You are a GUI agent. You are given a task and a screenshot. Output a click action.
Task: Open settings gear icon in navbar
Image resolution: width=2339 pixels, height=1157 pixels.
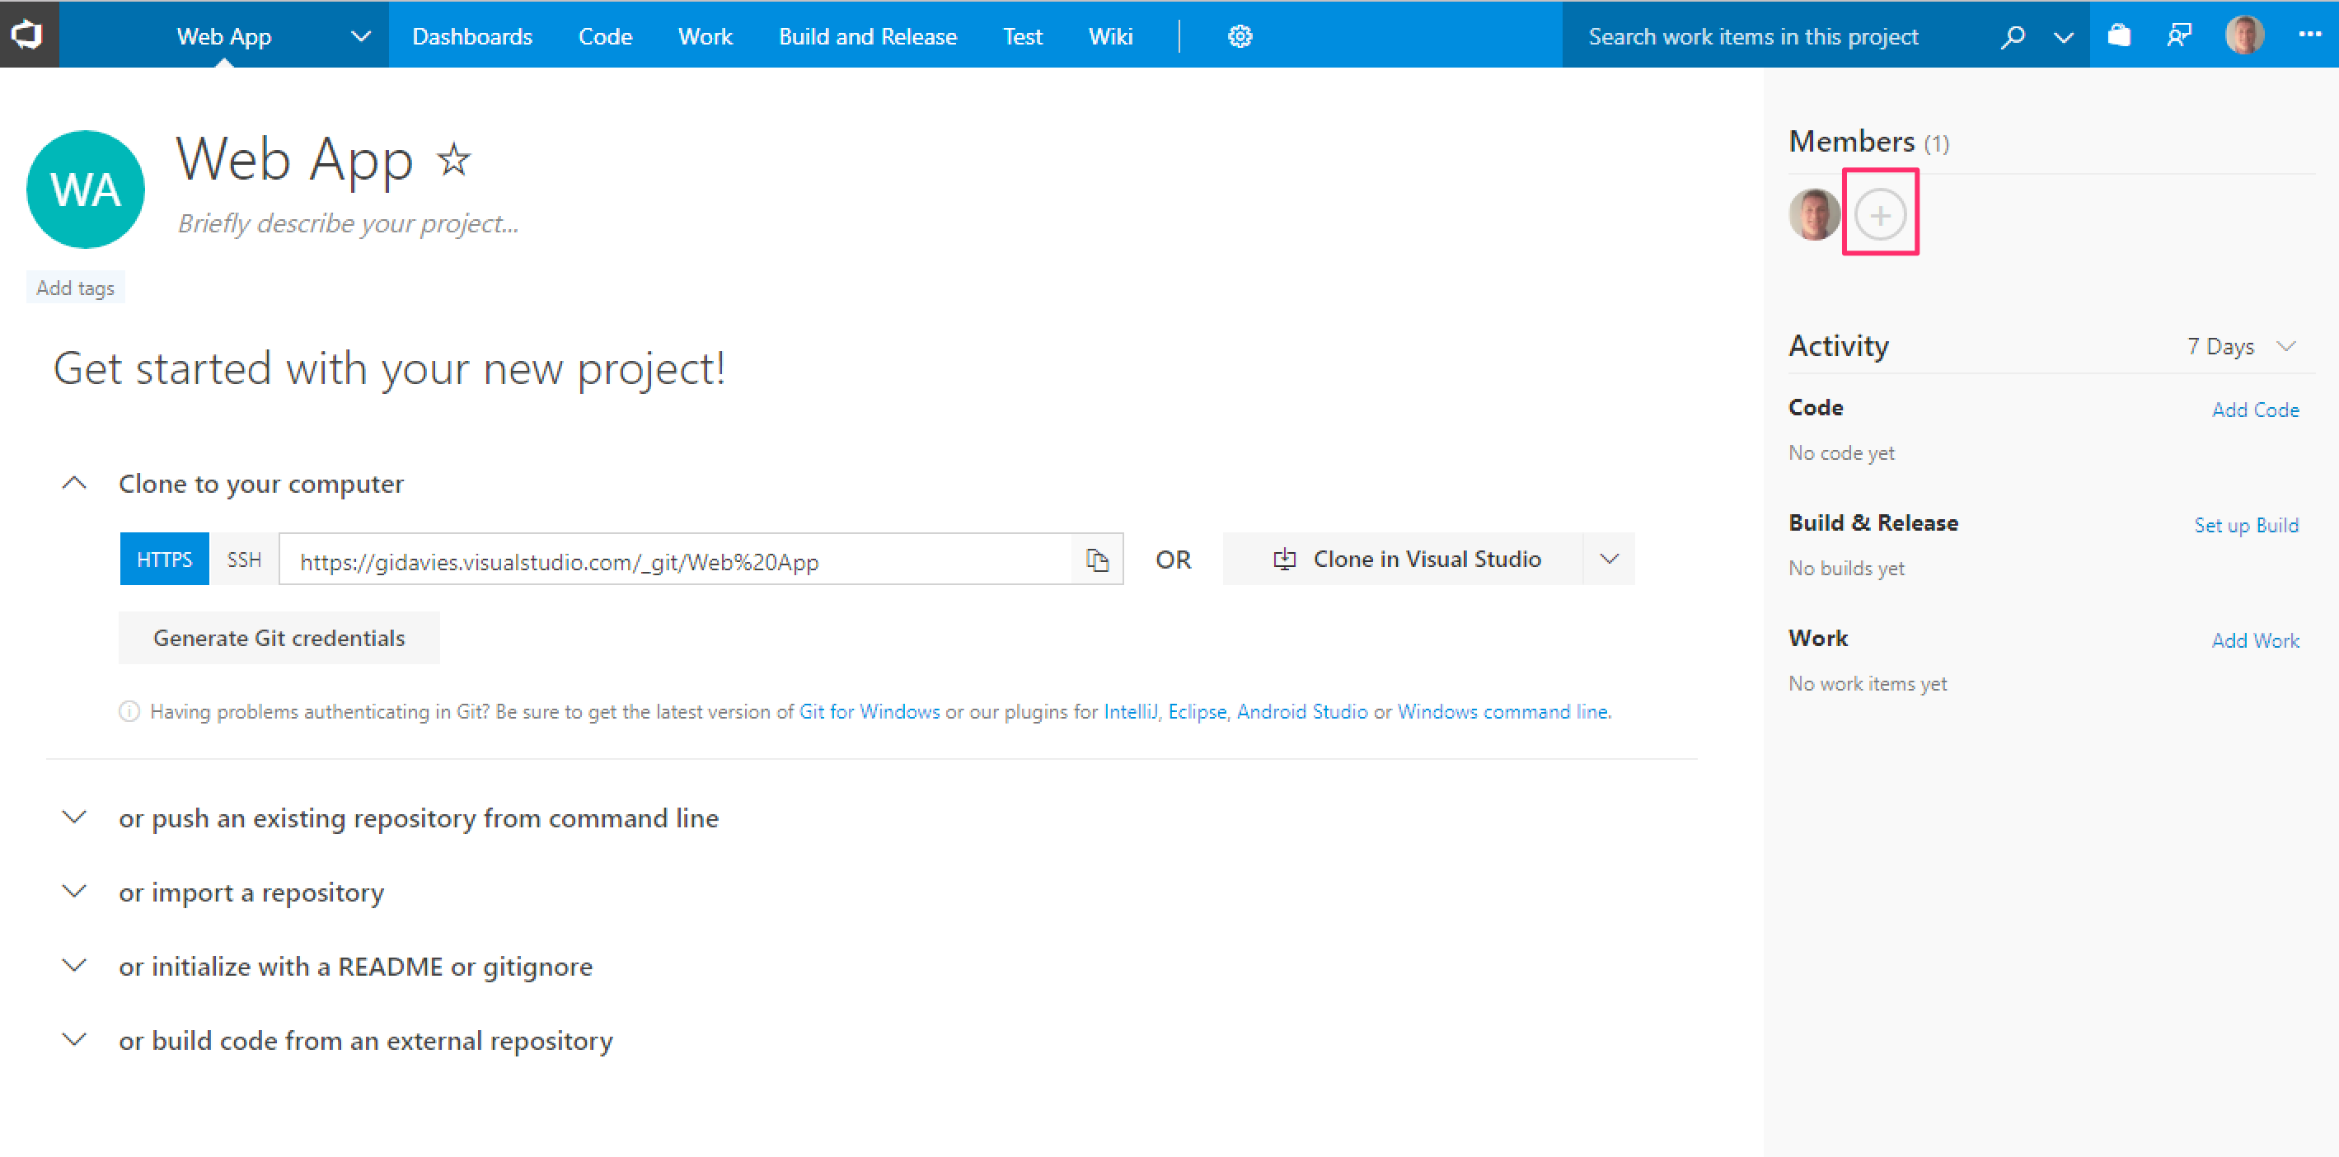pyautogui.click(x=1240, y=36)
